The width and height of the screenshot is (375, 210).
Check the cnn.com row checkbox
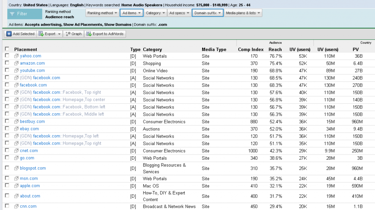coord(7,206)
